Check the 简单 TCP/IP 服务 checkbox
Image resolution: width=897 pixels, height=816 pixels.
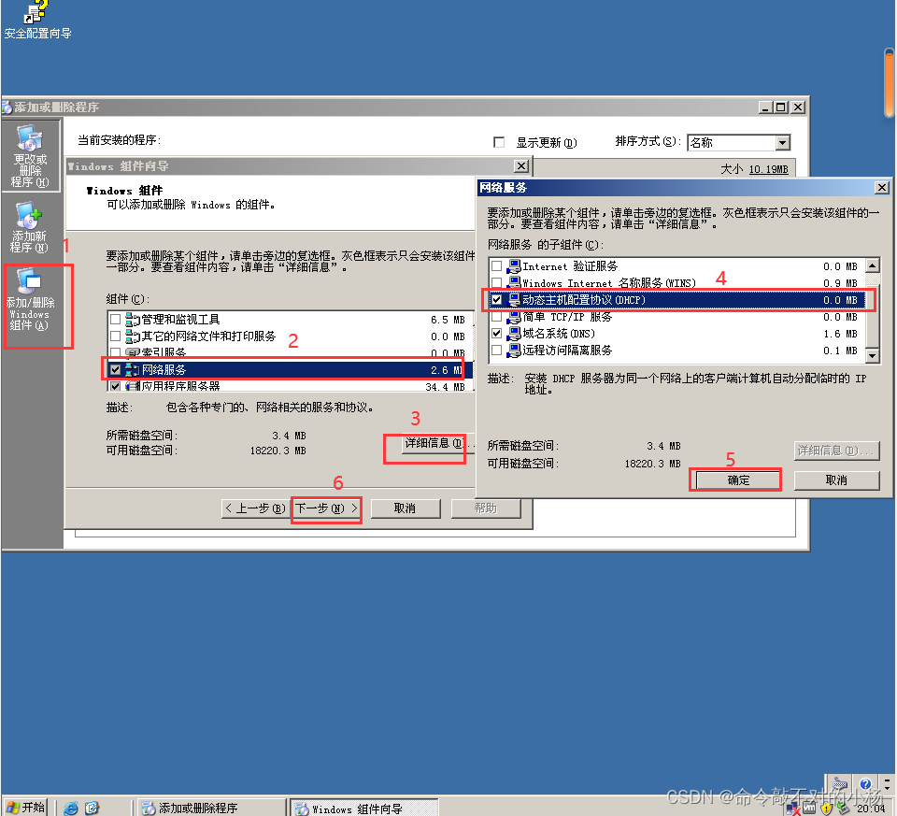(x=496, y=317)
